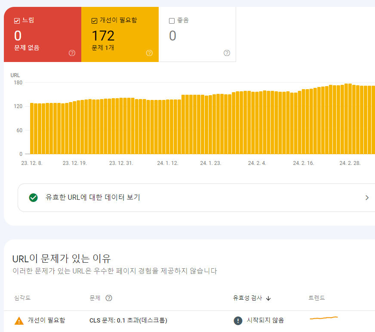The width and height of the screenshot is (375, 332).
Task: Click 개선이 필요함 severity label in issue row
Action: (x=46, y=320)
